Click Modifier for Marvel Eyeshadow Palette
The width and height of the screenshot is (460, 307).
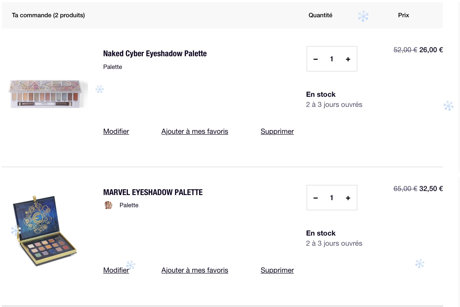[116, 270]
